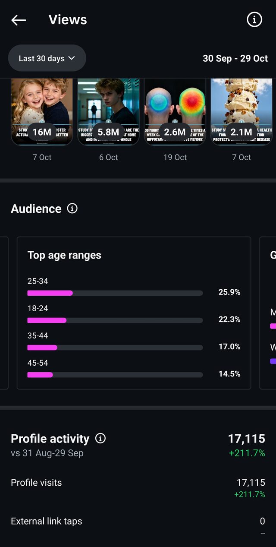Open the Last 30 days dropdown
276x547 pixels.
pyautogui.click(x=47, y=58)
